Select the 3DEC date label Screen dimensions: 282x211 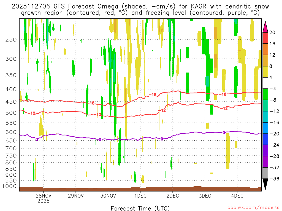point(205,196)
